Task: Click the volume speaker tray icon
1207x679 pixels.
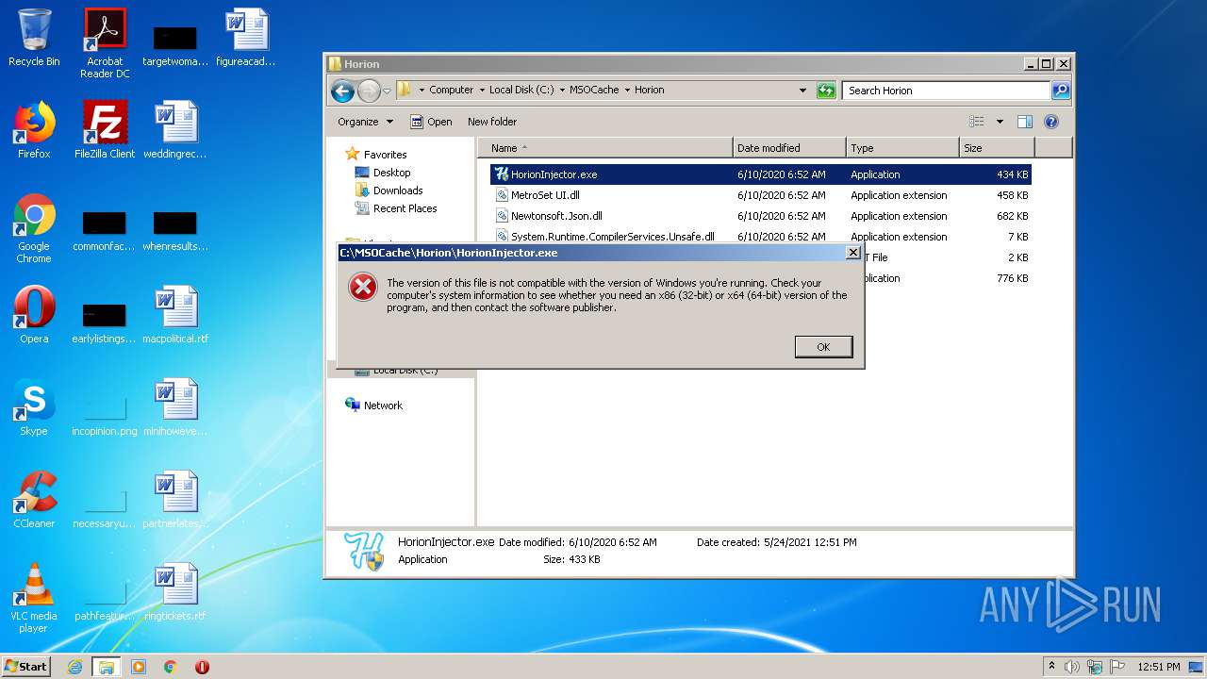Action: (1072, 667)
